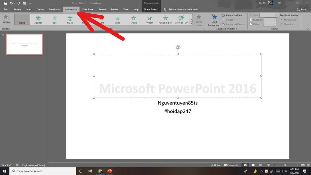The width and height of the screenshot is (311, 175).
Task: Click the rotate handle of the title box
Action: pos(178,47)
